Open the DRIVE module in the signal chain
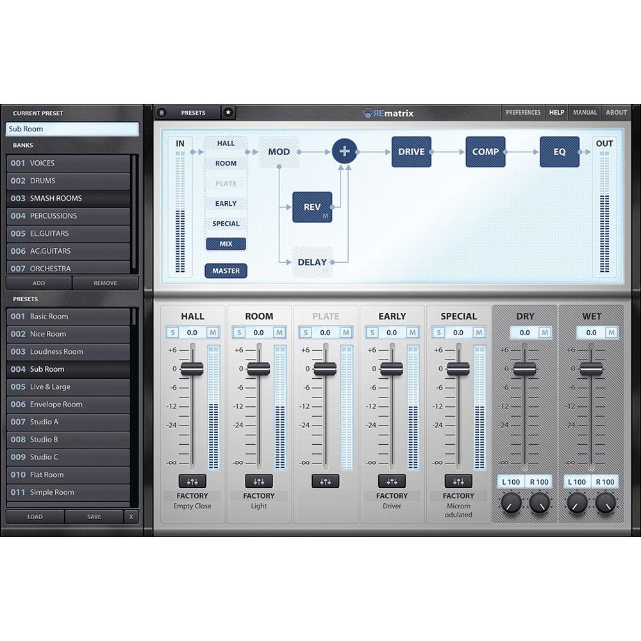 [x=412, y=152]
